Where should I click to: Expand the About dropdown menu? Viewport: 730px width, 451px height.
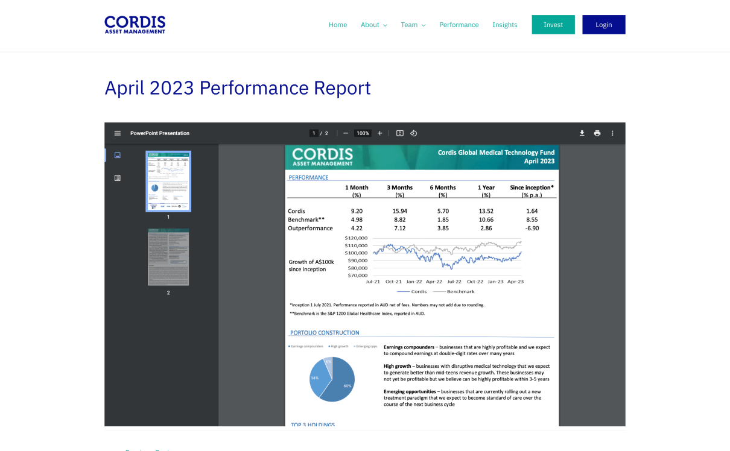(x=373, y=25)
